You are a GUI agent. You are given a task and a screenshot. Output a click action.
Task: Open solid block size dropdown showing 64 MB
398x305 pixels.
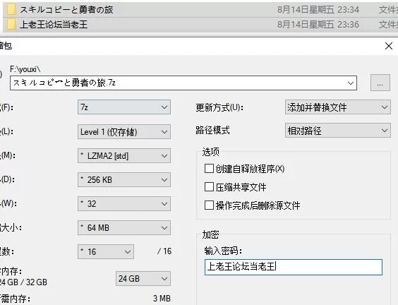pyautogui.click(x=124, y=228)
